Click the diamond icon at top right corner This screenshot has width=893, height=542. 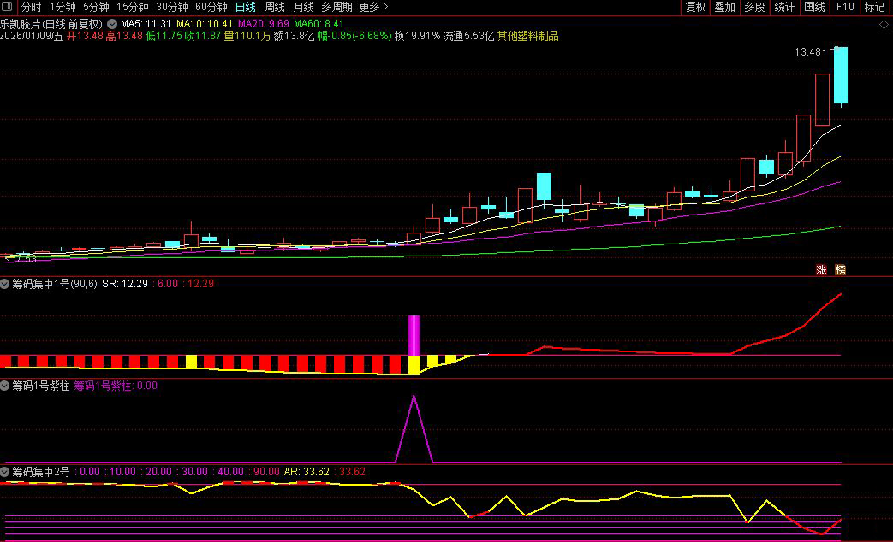click(884, 24)
